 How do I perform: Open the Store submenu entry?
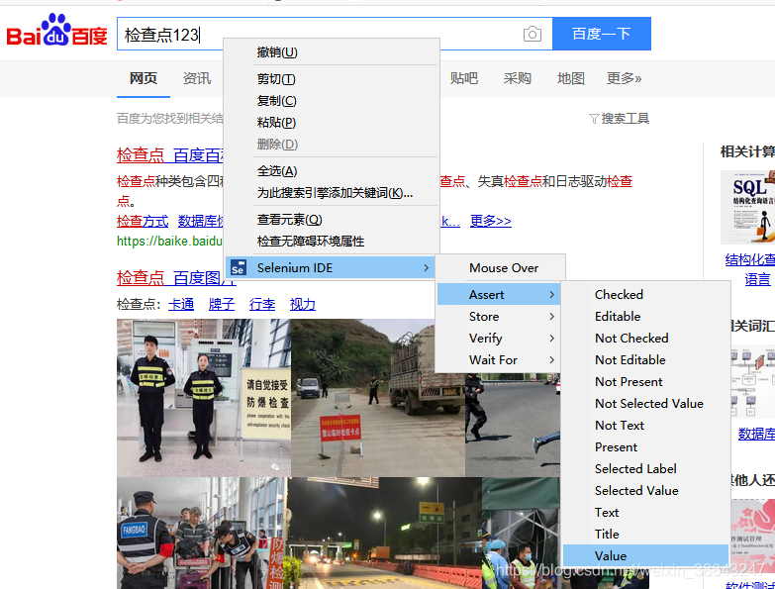click(499, 316)
